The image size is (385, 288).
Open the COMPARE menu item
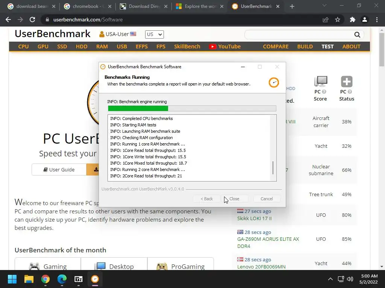point(276,46)
